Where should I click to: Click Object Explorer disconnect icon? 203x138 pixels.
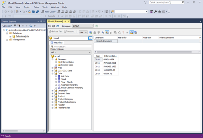[x=19, y=26]
